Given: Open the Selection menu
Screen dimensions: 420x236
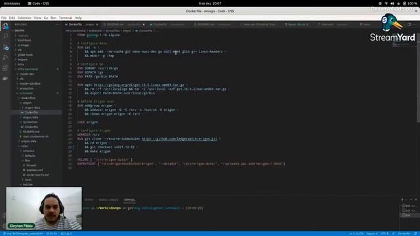Looking at the screenshot, I should 24,18.
